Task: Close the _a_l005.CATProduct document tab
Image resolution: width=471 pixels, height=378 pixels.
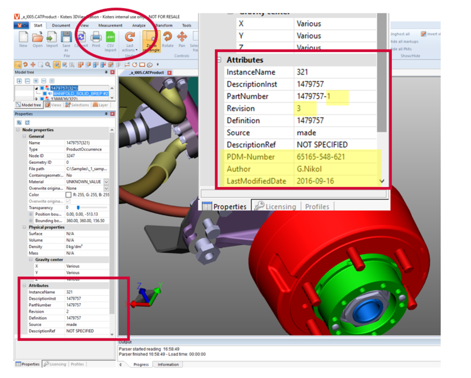Action: 169,73
